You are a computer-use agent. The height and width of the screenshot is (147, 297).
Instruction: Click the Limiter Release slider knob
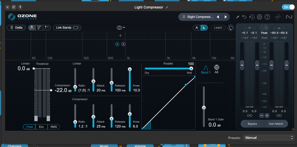pos(111,83)
